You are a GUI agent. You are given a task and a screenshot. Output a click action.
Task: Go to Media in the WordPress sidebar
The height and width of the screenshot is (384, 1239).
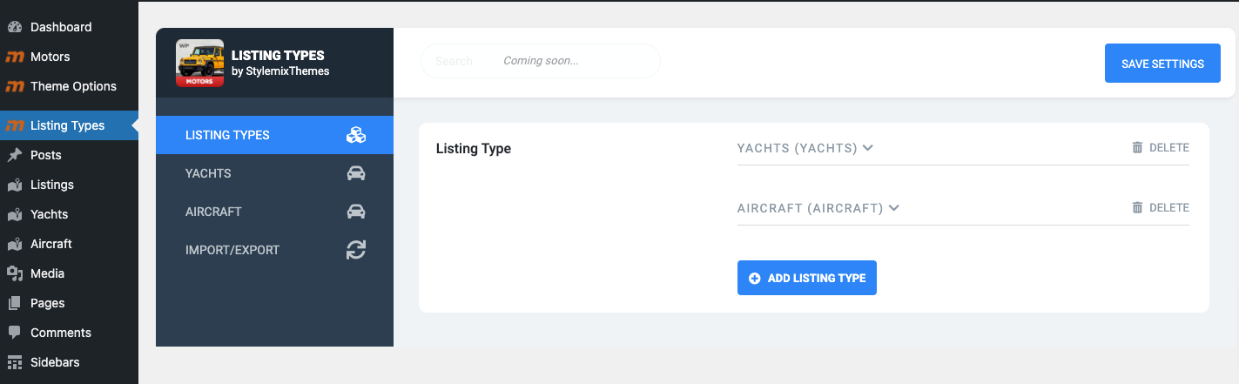coord(47,273)
